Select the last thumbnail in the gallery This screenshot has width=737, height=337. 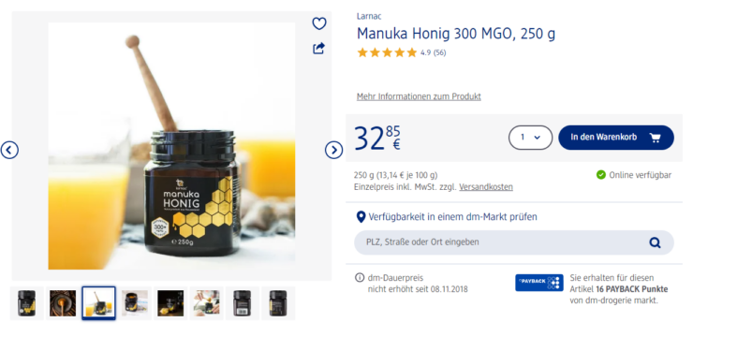[278, 303]
